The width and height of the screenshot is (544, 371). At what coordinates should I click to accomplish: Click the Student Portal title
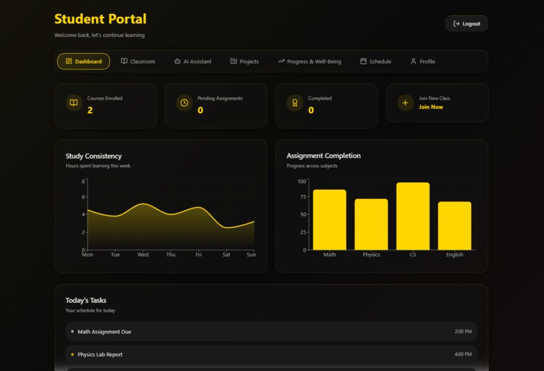pos(101,19)
